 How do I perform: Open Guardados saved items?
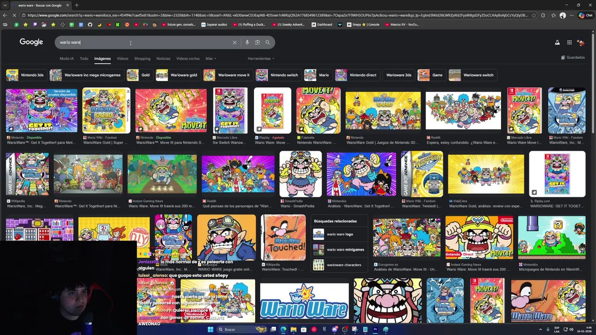click(x=573, y=58)
